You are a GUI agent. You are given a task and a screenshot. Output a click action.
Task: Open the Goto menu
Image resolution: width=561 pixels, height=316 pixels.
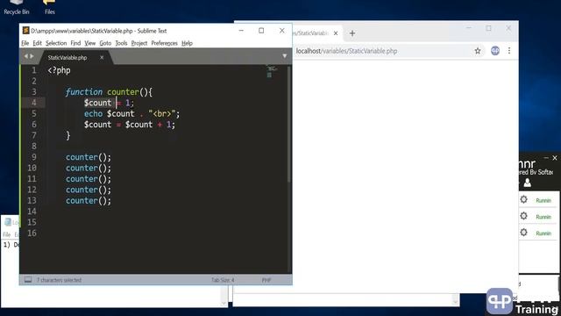pyautogui.click(x=105, y=43)
